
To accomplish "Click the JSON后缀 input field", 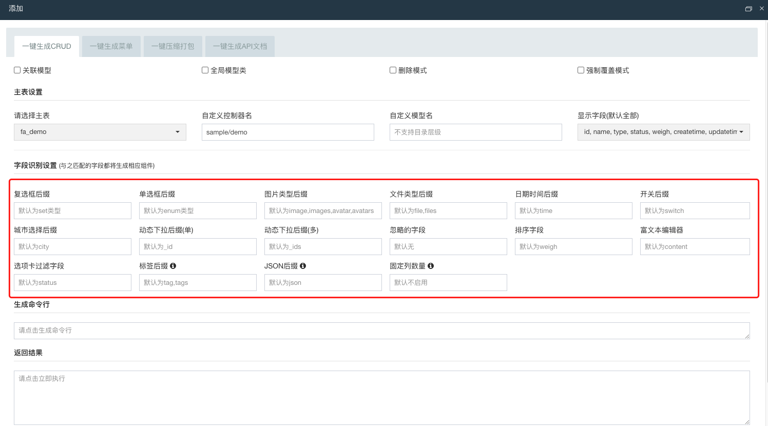I will (323, 282).
